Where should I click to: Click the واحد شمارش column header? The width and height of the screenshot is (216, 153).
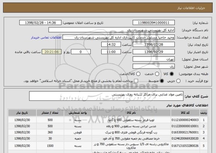click(78, 113)
